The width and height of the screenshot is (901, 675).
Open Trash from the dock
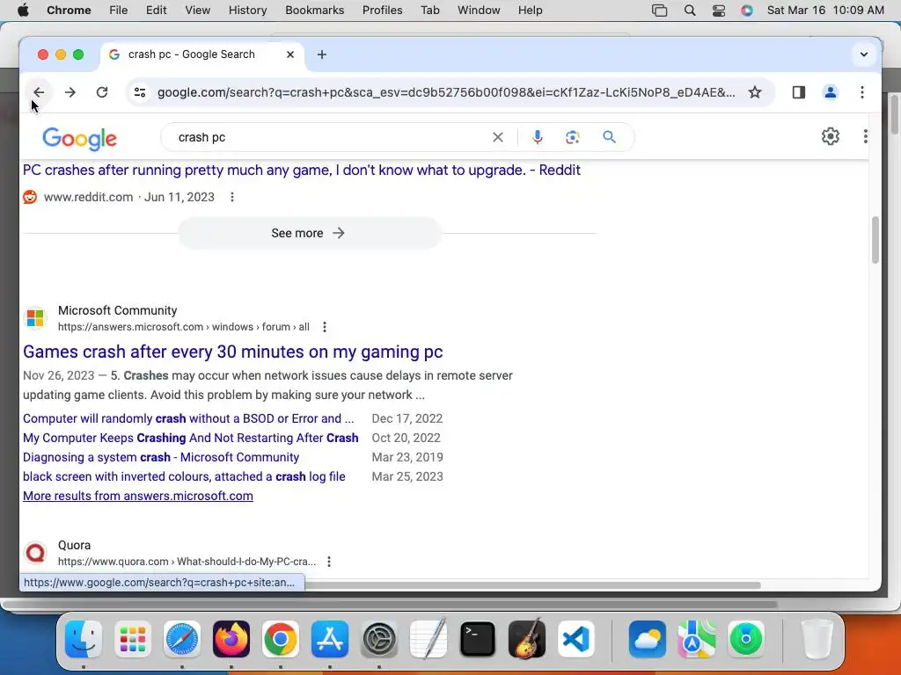click(817, 639)
